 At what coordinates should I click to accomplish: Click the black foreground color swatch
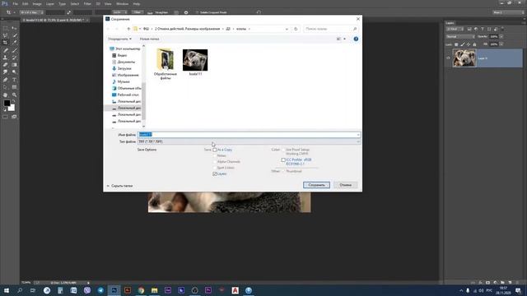click(x=7, y=104)
